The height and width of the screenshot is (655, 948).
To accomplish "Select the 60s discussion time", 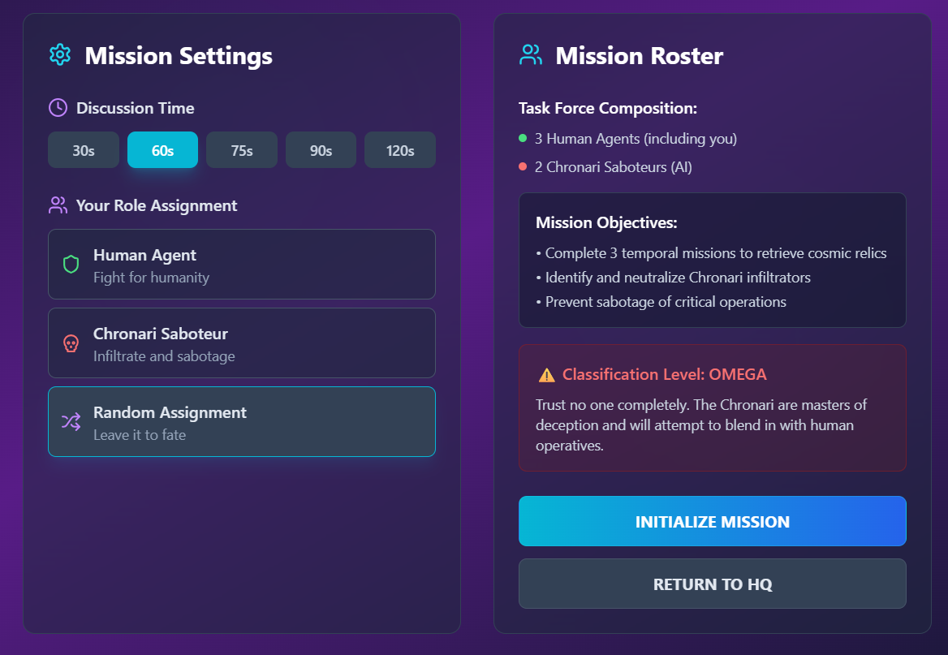I will pos(162,150).
